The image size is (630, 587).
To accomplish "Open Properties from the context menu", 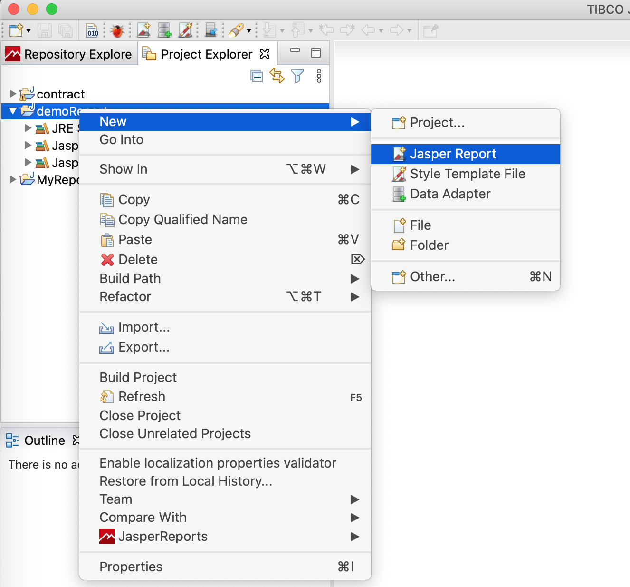I will (x=131, y=567).
